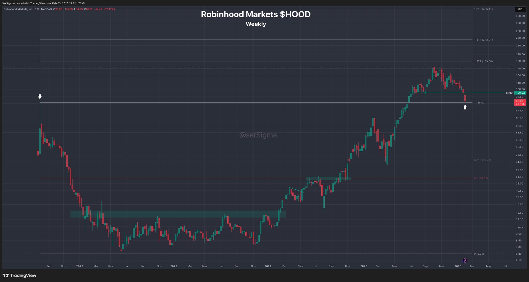Viewport: 529px width, 282px height.
Task: Click the 0 (6.81) Fibonacci base label
Action: (x=479, y=254)
